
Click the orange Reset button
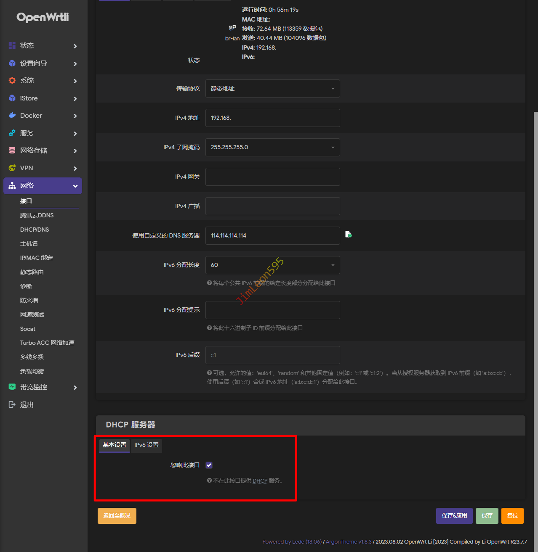512,515
